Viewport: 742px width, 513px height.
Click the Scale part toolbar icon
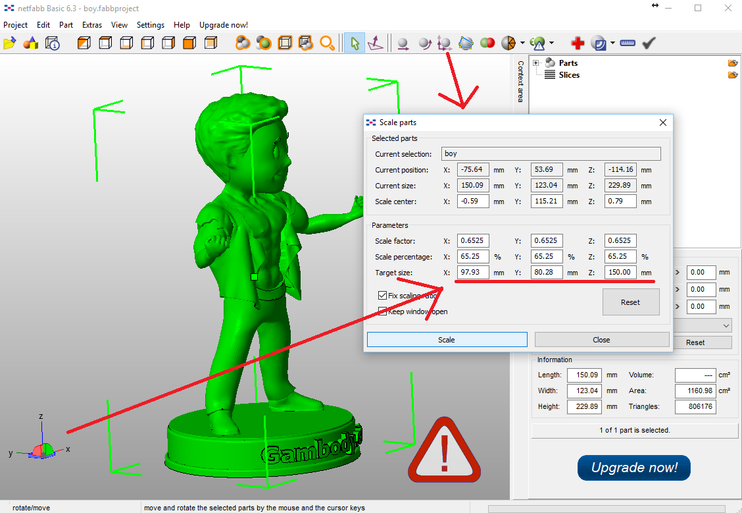pos(445,43)
